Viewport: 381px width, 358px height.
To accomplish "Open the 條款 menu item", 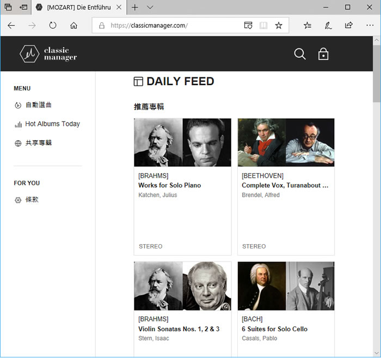I will point(32,200).
